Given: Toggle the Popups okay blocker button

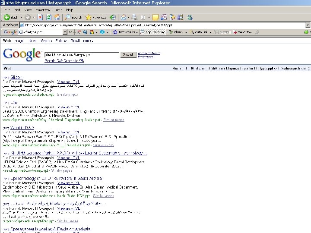Looking at the screenshot, I should pyautogui.click(x=152, y=32).
